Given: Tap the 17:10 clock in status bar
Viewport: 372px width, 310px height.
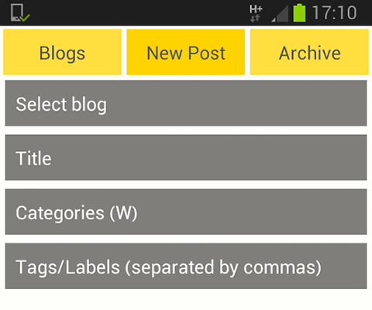Looking at the screenshot, I should point(334,12).
